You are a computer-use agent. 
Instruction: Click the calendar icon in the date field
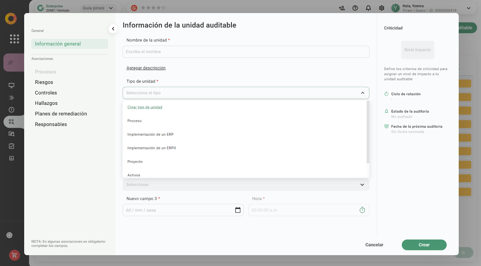point(237,210)
